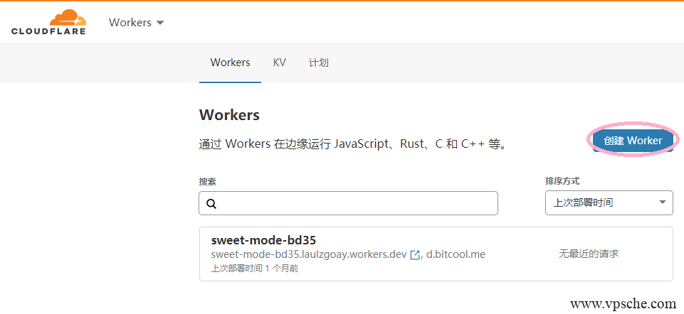Open external link icon beside workers.dev URL
The image size is (684, 314).
pyautogui.click(x=415, y=255)
